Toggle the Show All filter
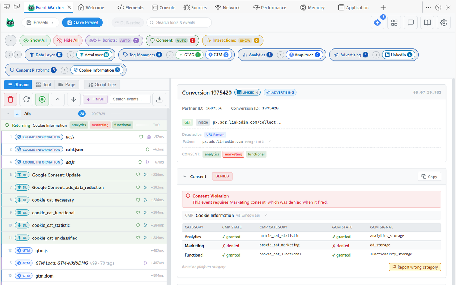 pos(35,41)
